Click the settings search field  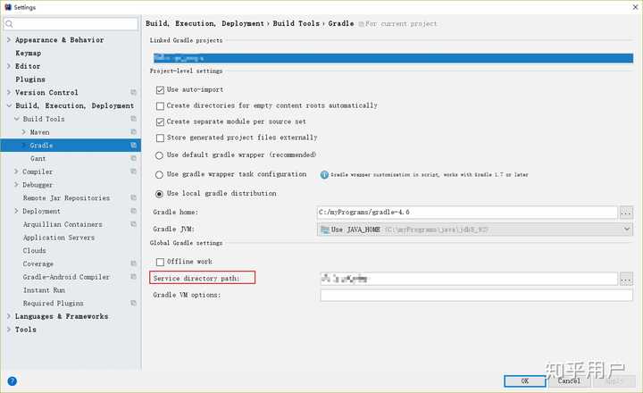click(71, 24)
